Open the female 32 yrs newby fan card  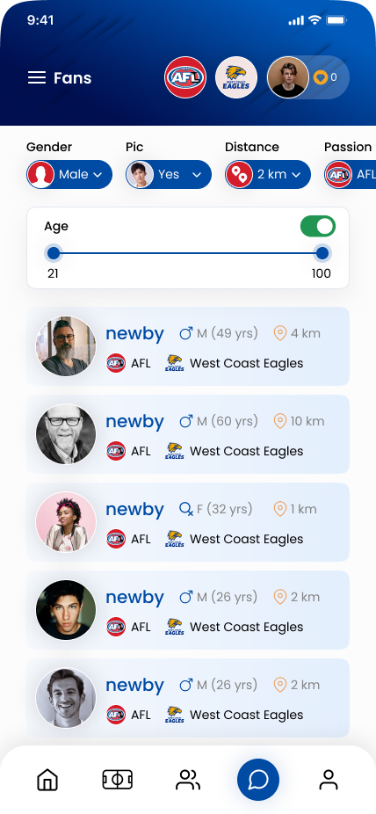(188, 522)
